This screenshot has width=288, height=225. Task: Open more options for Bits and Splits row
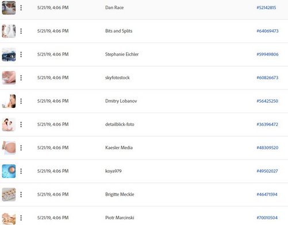tap(21, 31)
